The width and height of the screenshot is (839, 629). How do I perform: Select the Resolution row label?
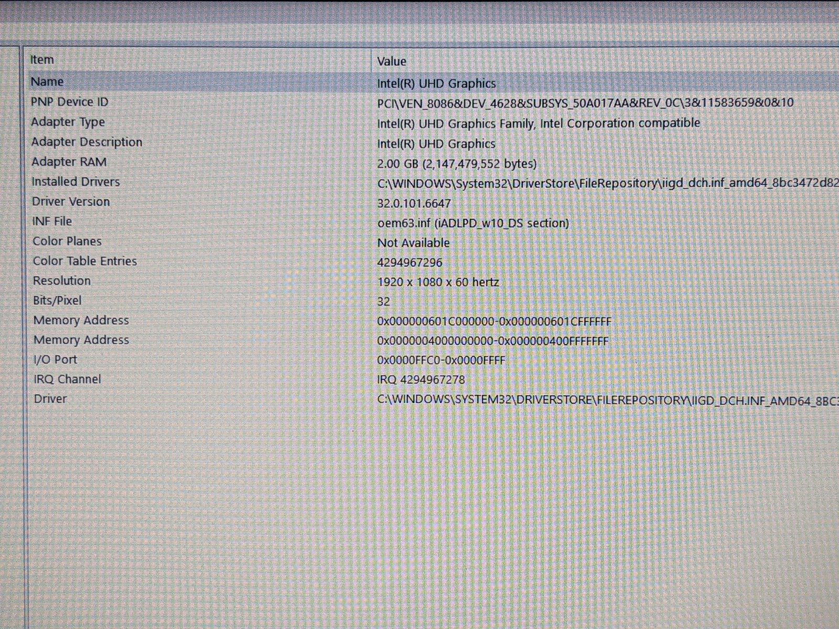point(61,281)
